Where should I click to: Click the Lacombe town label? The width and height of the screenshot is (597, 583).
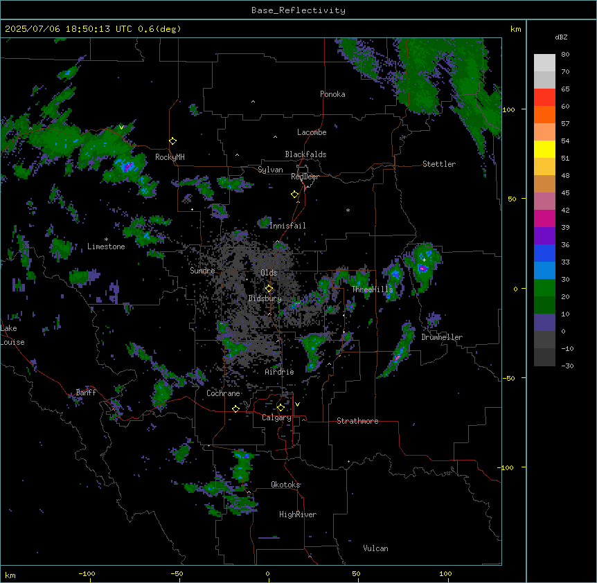[312, 132]
